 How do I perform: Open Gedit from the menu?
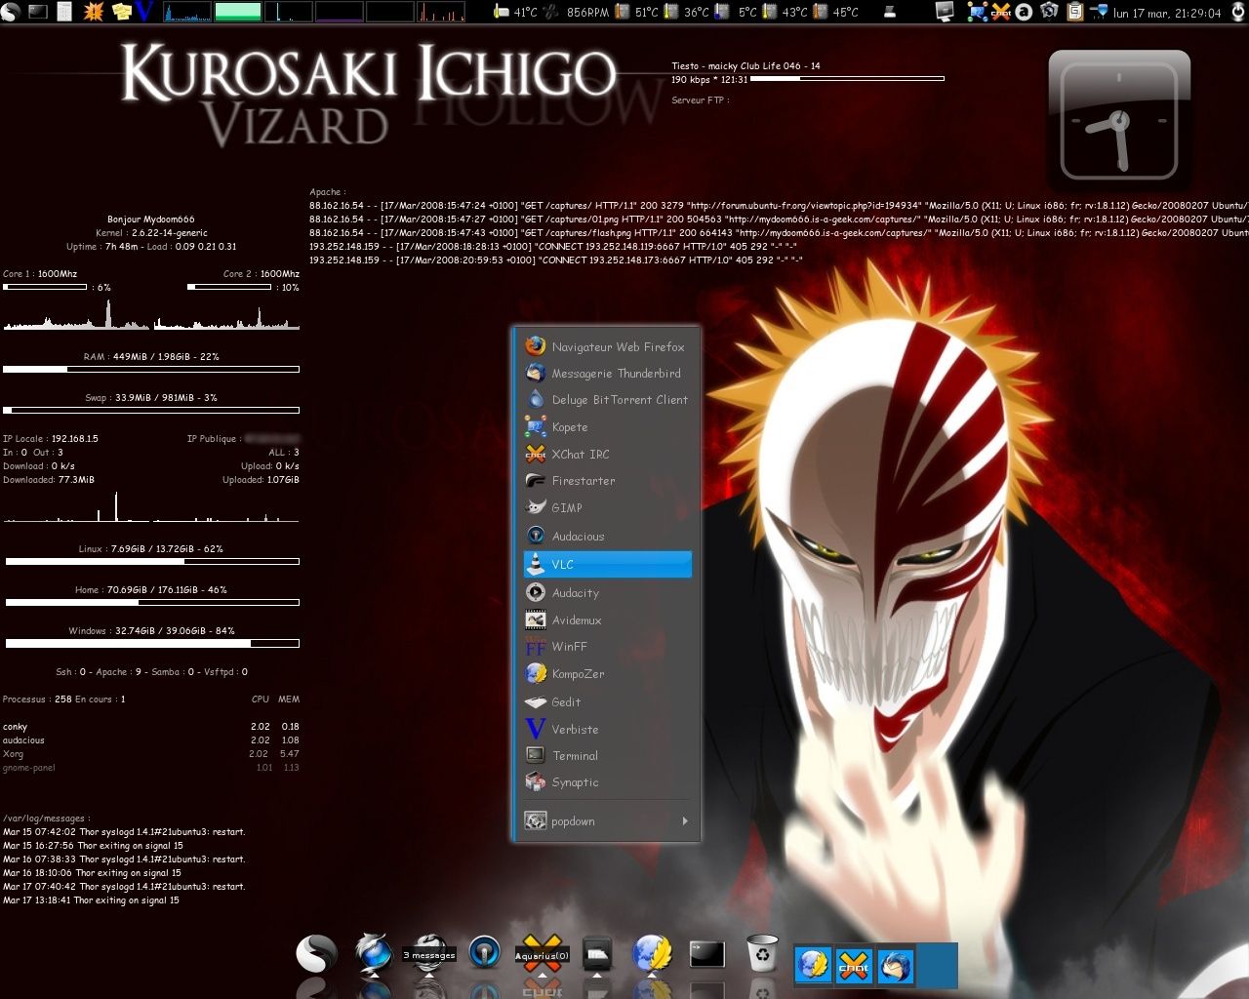pyautogui.click(x=607, y=701)
